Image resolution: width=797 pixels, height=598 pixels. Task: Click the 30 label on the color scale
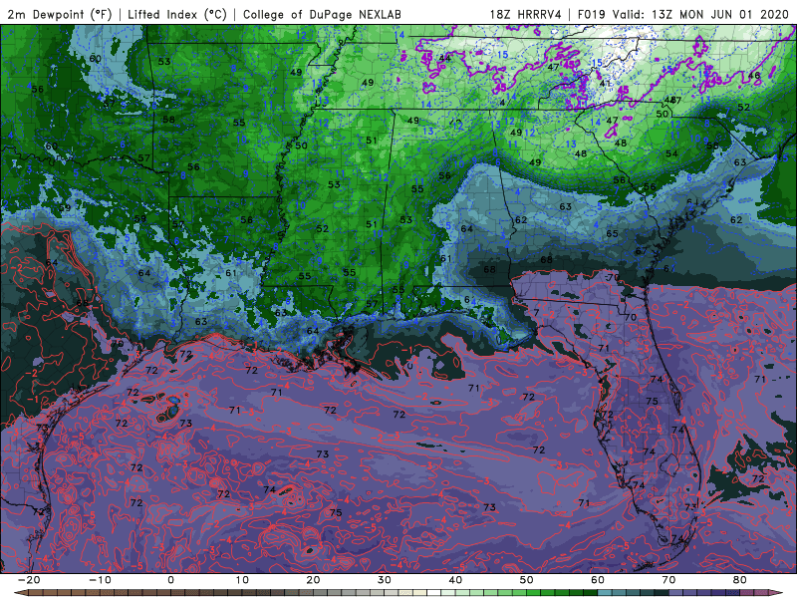tap(385, 580)
